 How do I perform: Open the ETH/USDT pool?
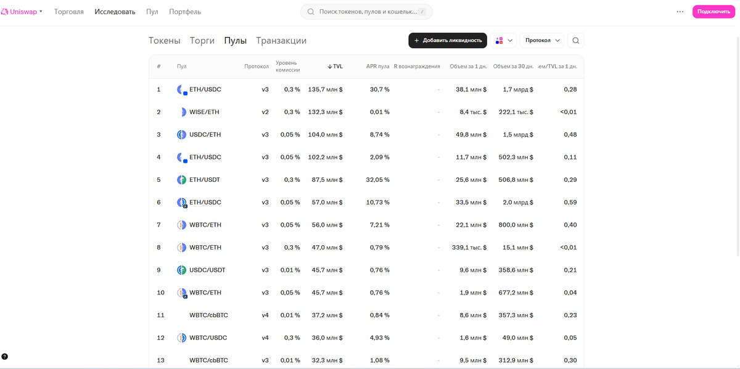click(x=366, y=180)
